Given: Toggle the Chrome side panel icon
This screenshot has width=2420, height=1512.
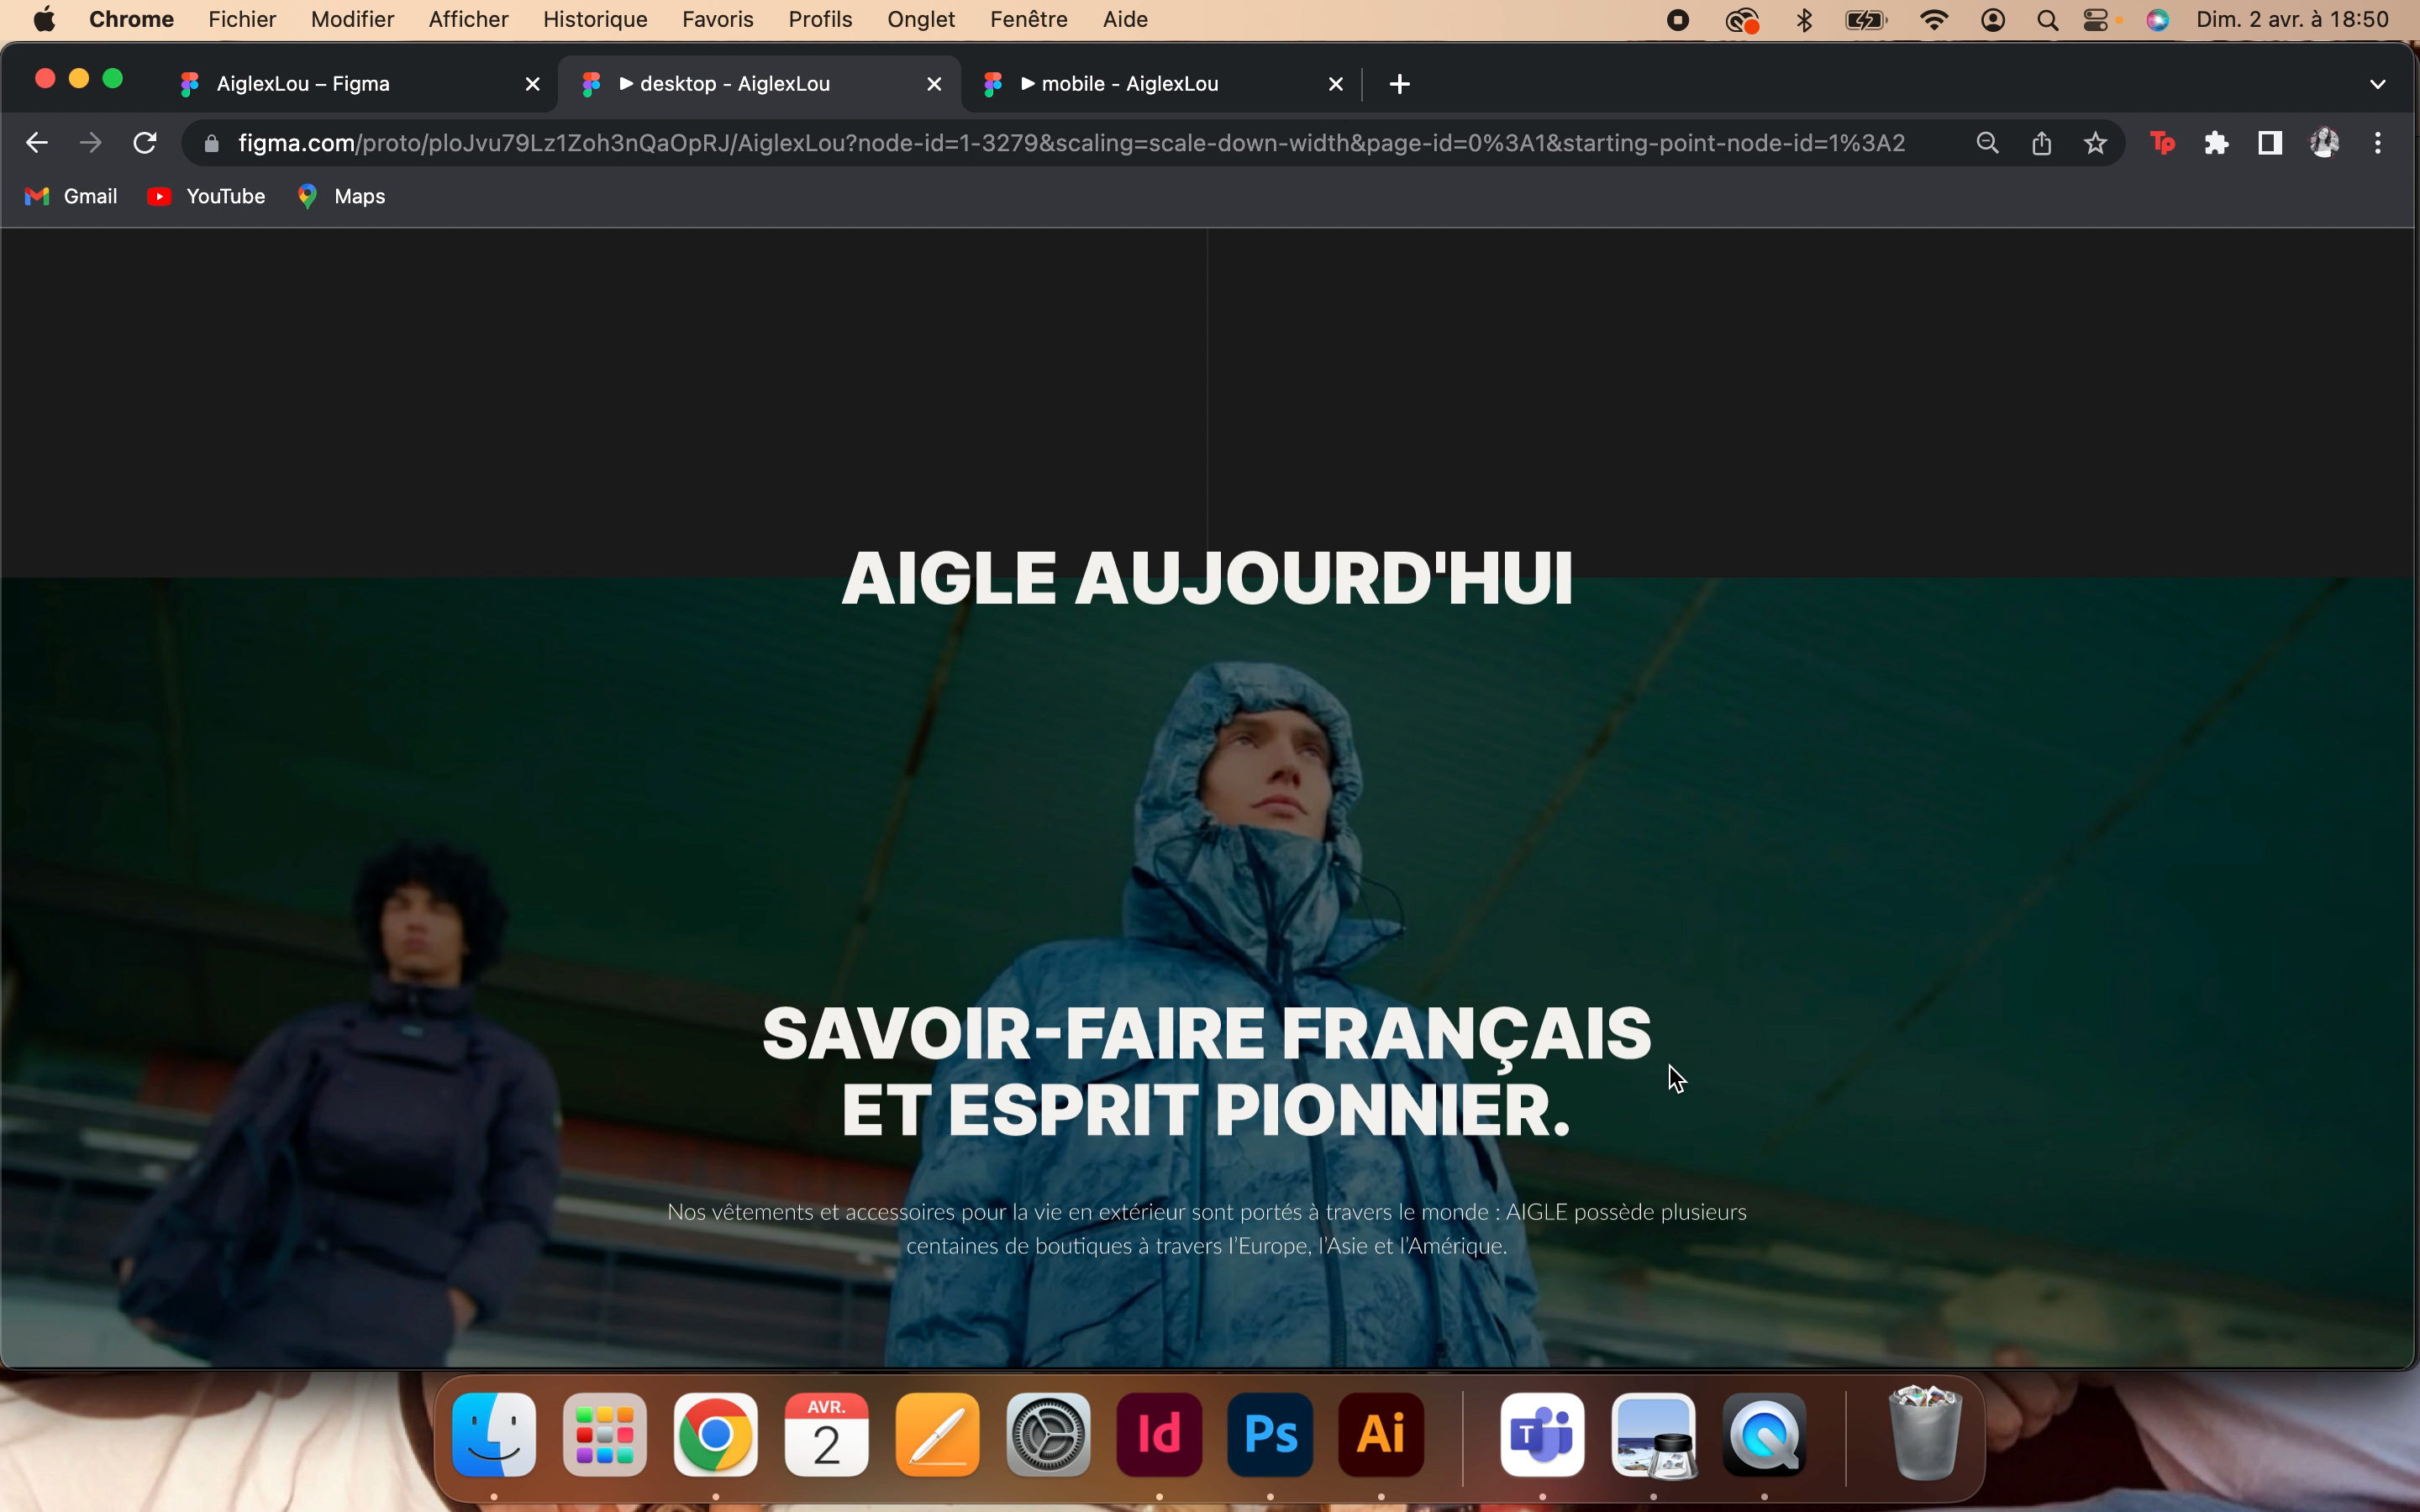Looking at the screenshot, I should tap(2270, 143).
